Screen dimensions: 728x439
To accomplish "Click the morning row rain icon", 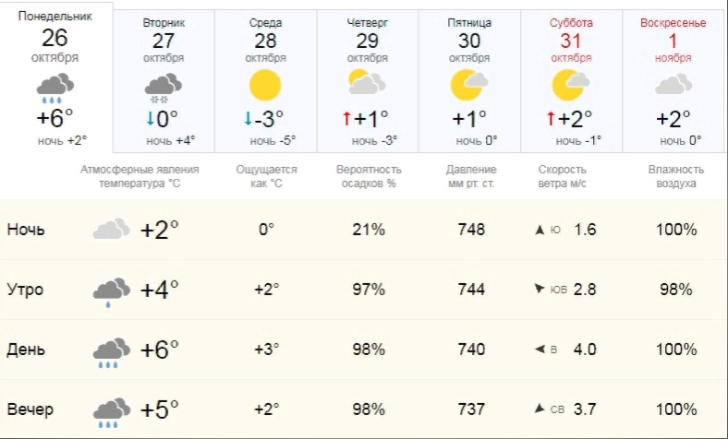I will [112, 291].
